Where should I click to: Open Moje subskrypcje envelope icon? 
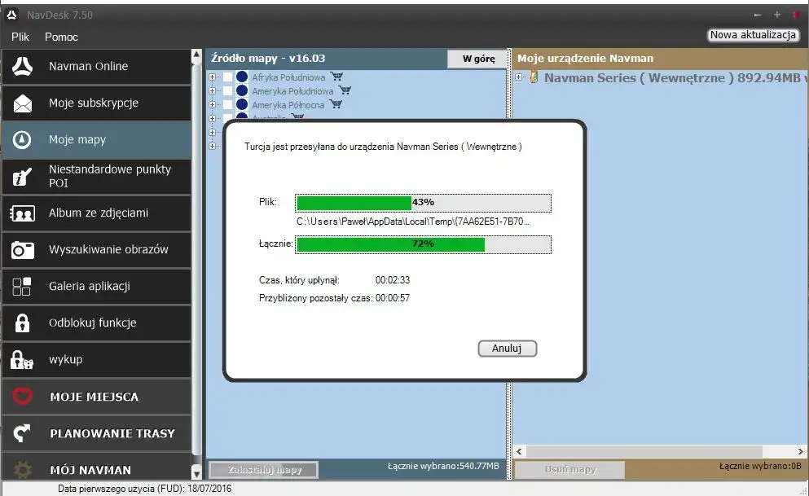coord(23,103)
